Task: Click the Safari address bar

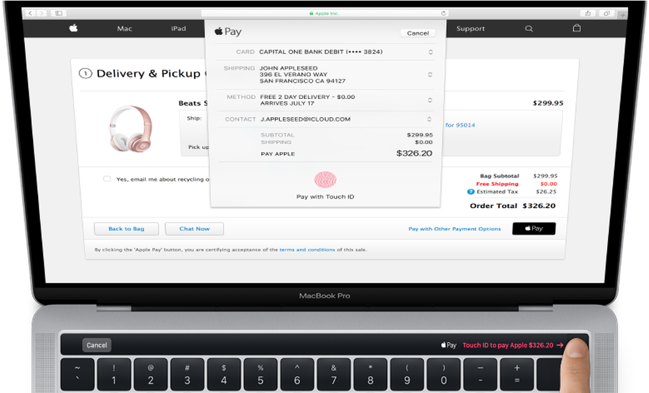Action: (324, 13)
